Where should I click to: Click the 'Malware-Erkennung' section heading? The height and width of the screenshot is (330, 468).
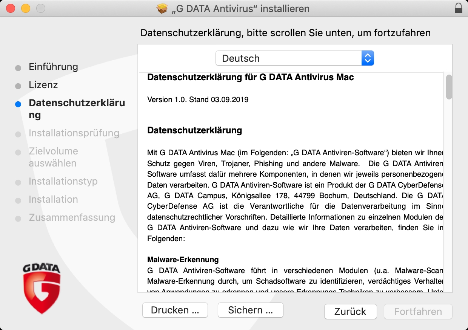click(183, 260)
